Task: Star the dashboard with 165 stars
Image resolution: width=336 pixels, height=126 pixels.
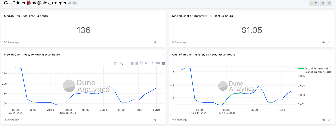Action: 314,3
